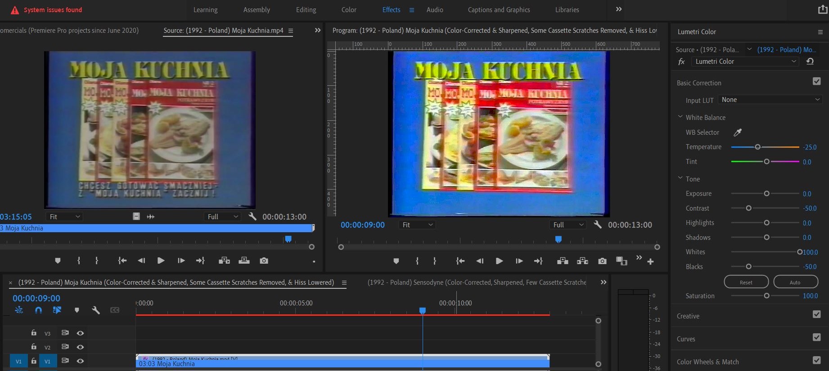This screenshot has height=371, width=829.
Task: Open Lumetri Color panel menu
Action: [x=820, y=32]
